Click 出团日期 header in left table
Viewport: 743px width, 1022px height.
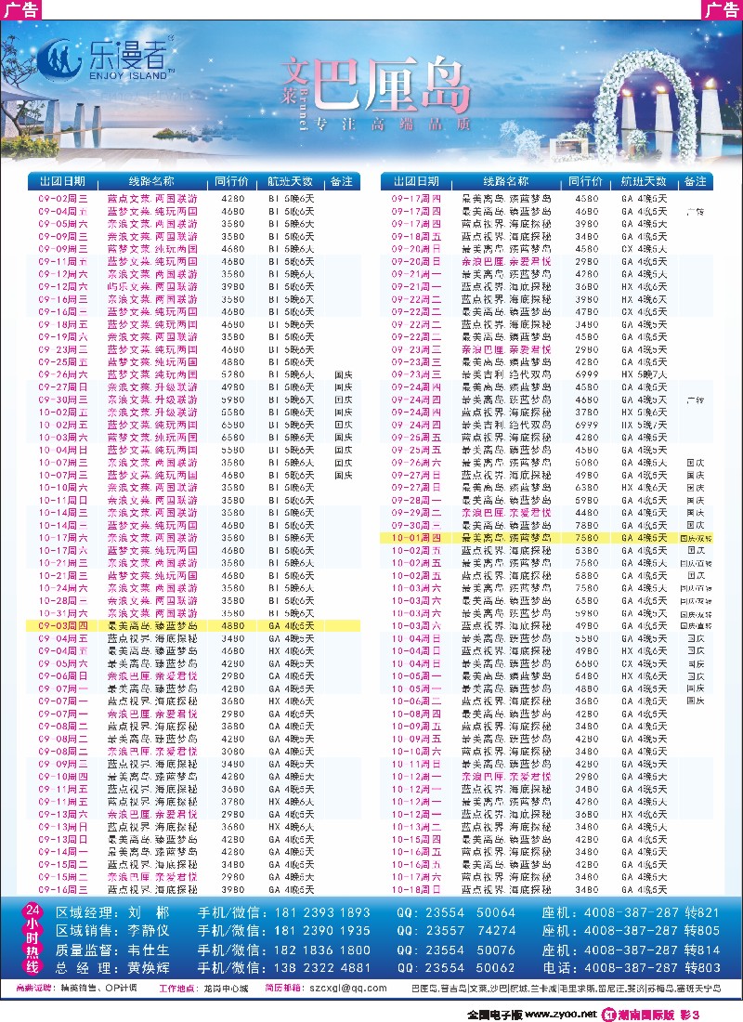click(x=62, y=181)
